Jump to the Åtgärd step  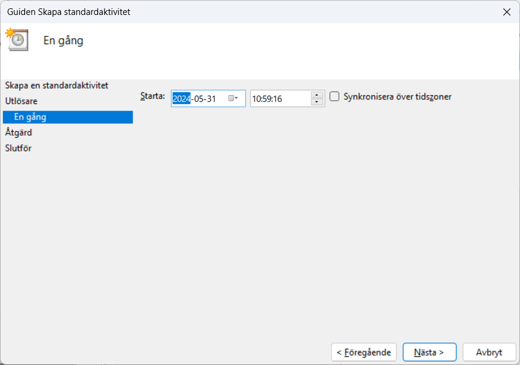19,133
